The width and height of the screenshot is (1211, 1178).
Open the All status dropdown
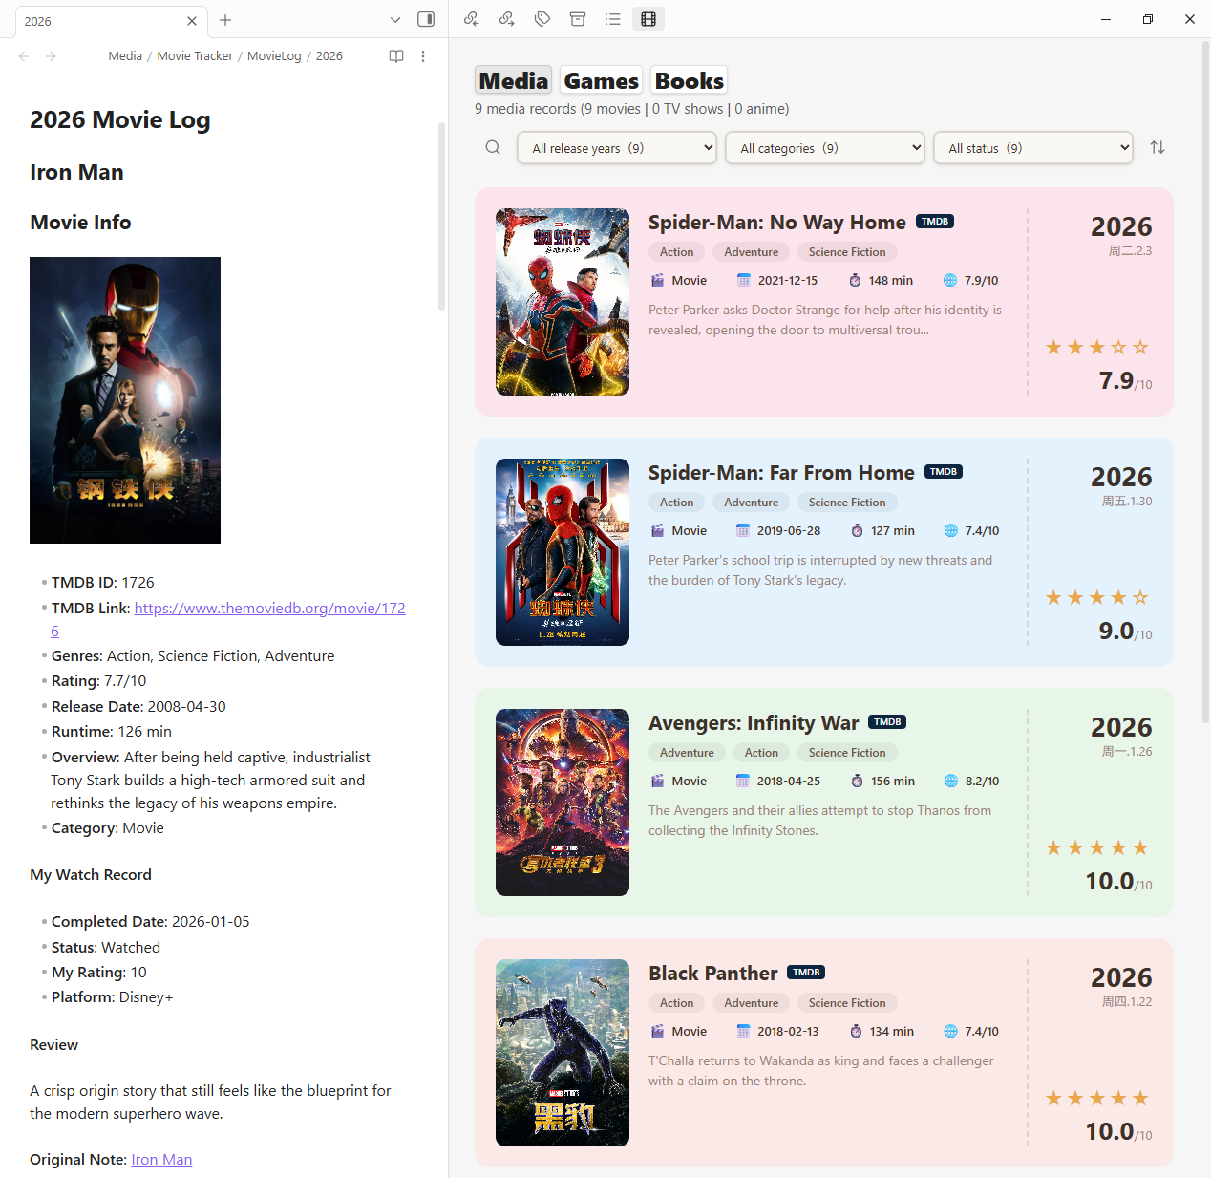pyautogui.click(x=1033, y=148)
